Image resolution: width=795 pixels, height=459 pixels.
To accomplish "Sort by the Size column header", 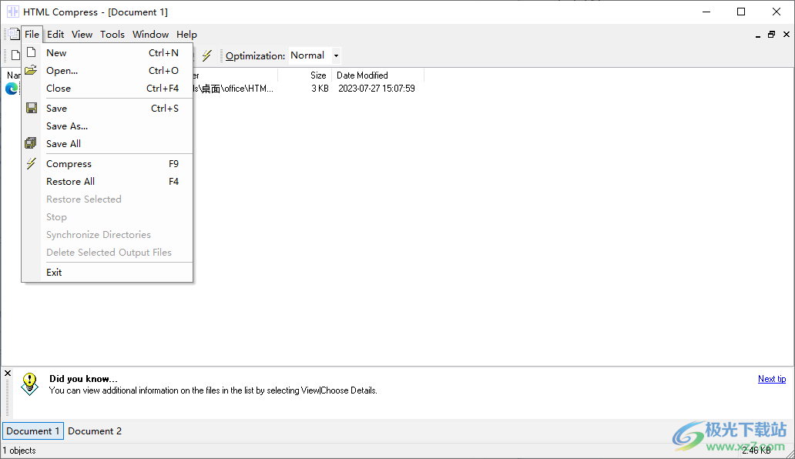I will 305,75.
